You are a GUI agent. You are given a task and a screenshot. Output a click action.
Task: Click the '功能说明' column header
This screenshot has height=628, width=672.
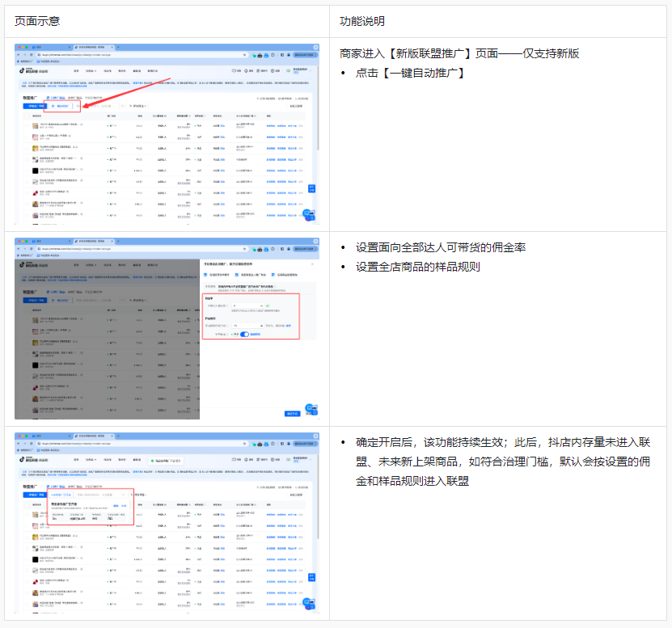click(x=362, y=21)
